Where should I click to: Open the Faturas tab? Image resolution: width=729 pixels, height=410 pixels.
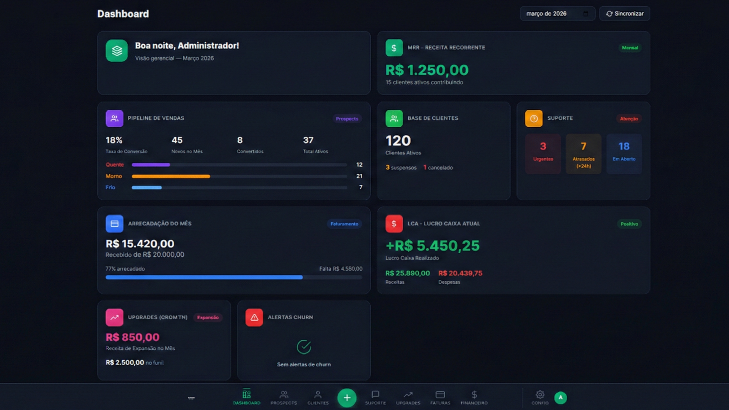pos(440,397)
